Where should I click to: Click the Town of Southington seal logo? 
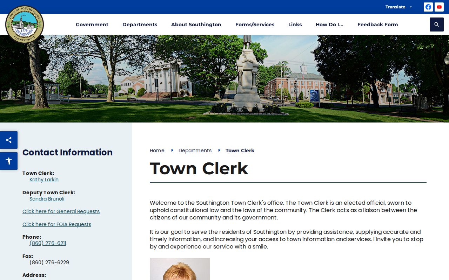coord(25,24)
